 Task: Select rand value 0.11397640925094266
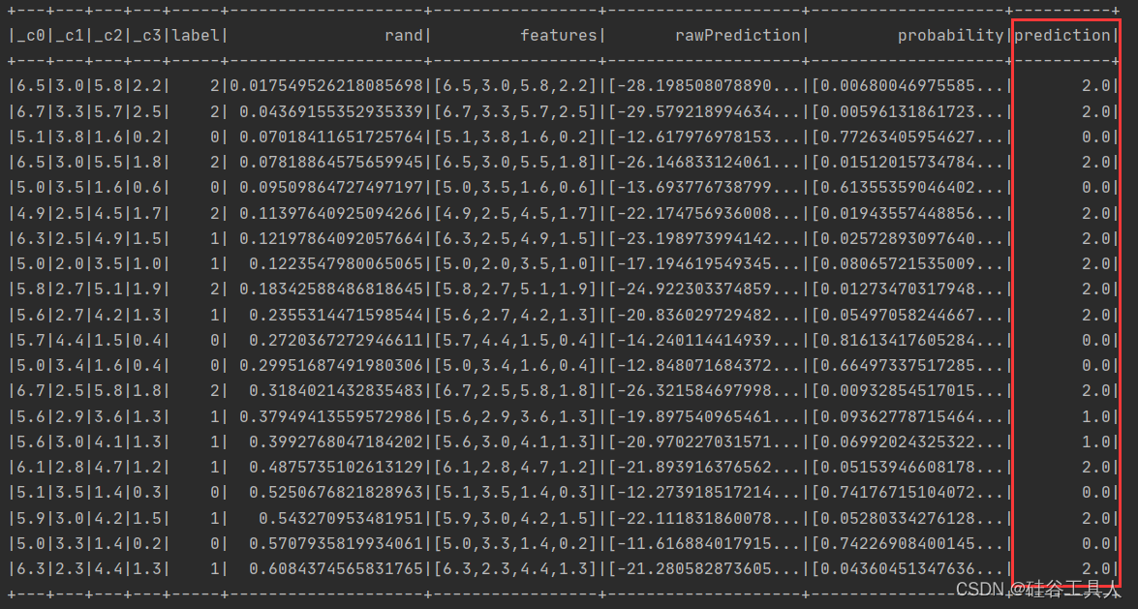coord(331,213)
